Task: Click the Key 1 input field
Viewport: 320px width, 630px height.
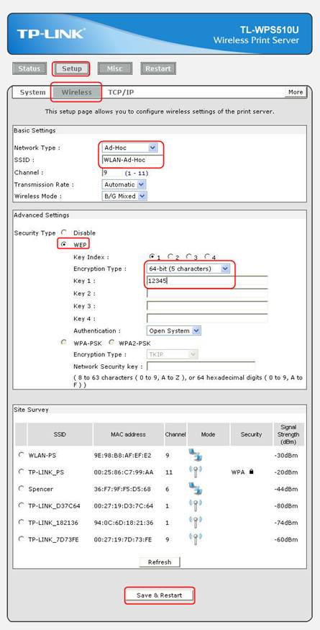Action: [207, 281]
